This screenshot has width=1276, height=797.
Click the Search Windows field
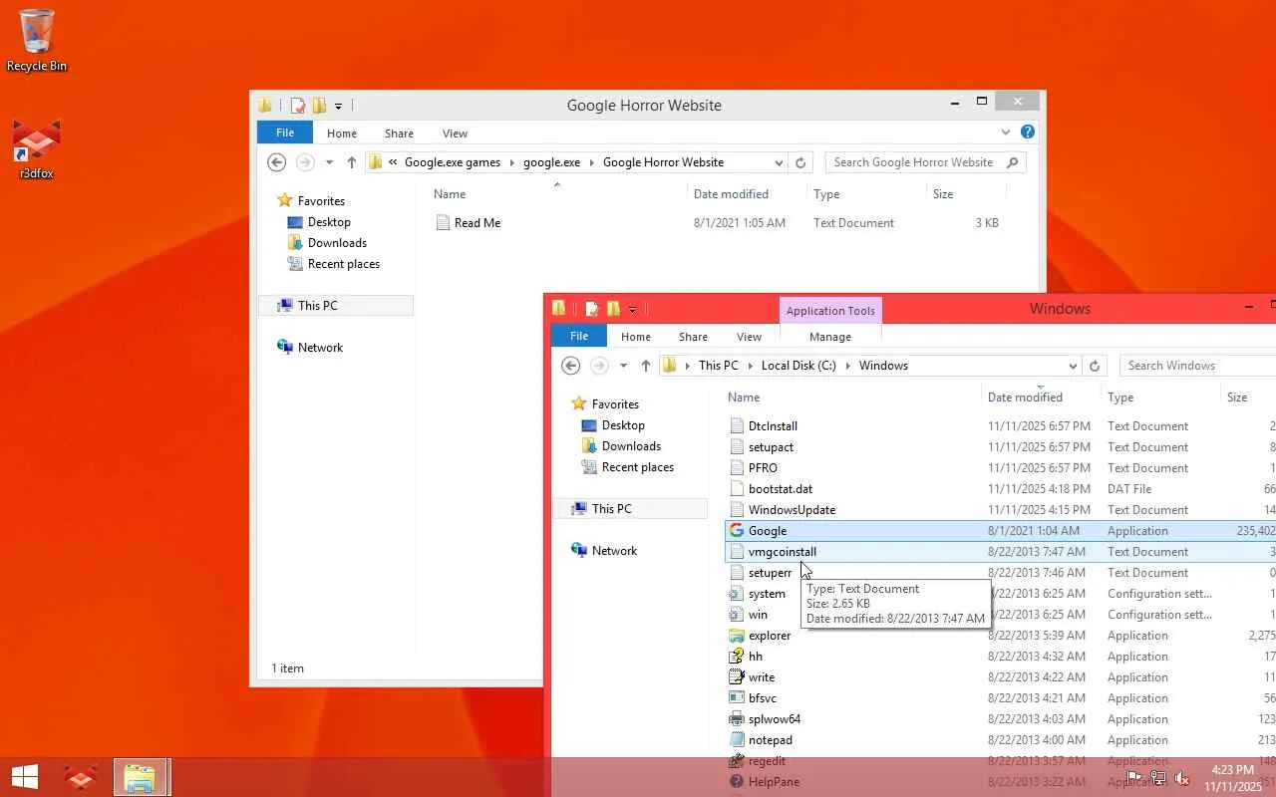[1197, 366]
